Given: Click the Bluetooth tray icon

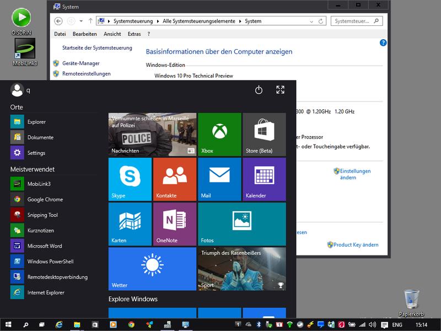Looking at the screenshot, I should tap(259, 324).
